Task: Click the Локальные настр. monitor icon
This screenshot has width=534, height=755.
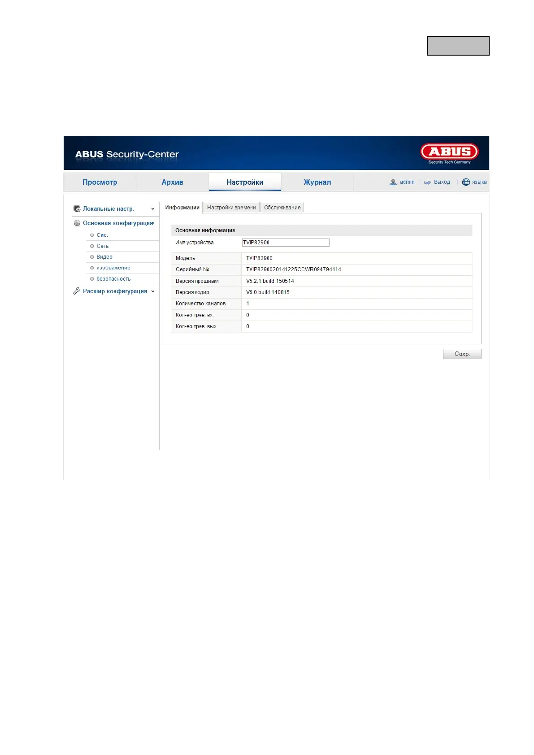Action: (x=77, y=209)
